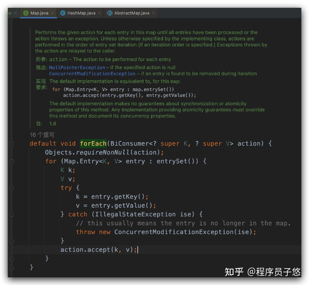Close the partially hidden leftmost tab
The image size is (309, 285).
pyautogui.click(x=15, y=13)
